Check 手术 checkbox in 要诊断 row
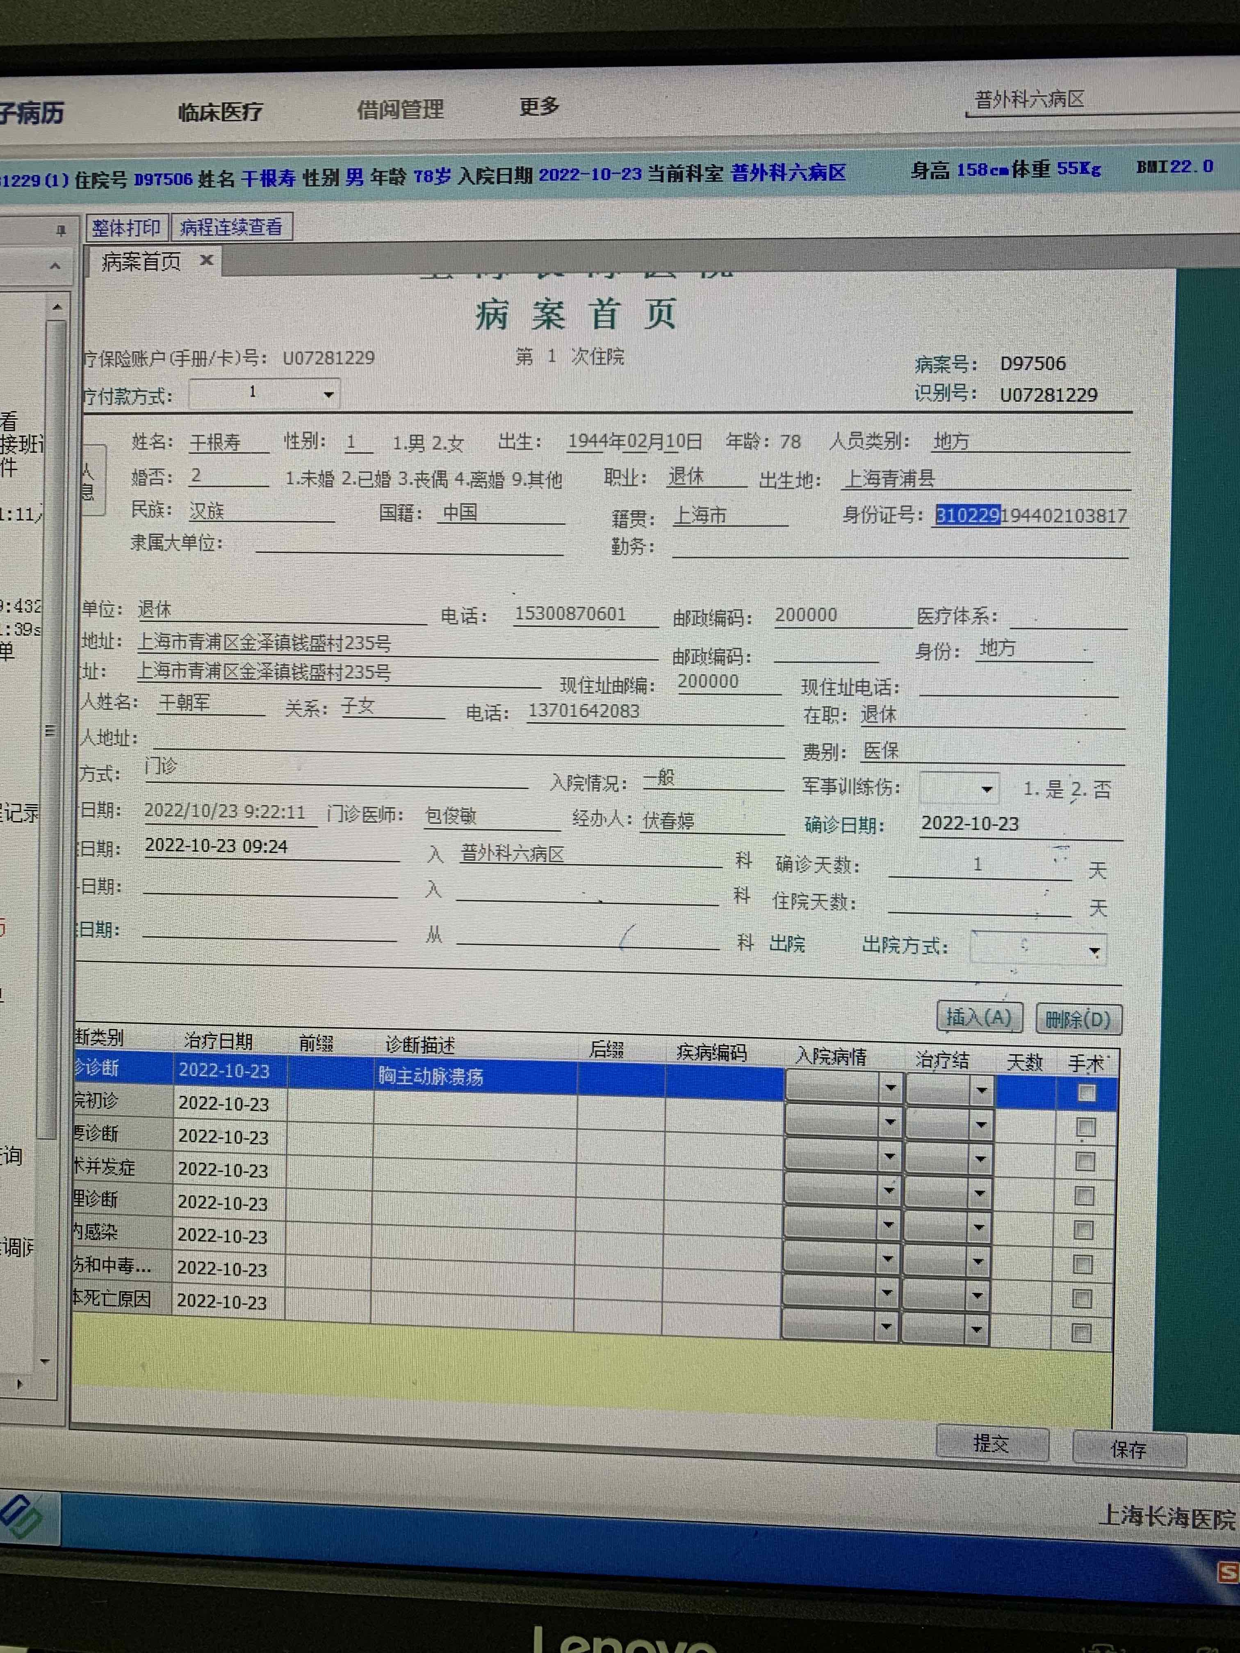 point(1085,1162)
